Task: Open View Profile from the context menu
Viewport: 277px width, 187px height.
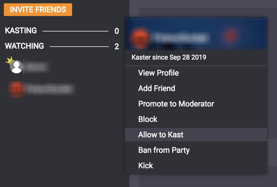Action: pyautogui.click(x=158, y=73)
